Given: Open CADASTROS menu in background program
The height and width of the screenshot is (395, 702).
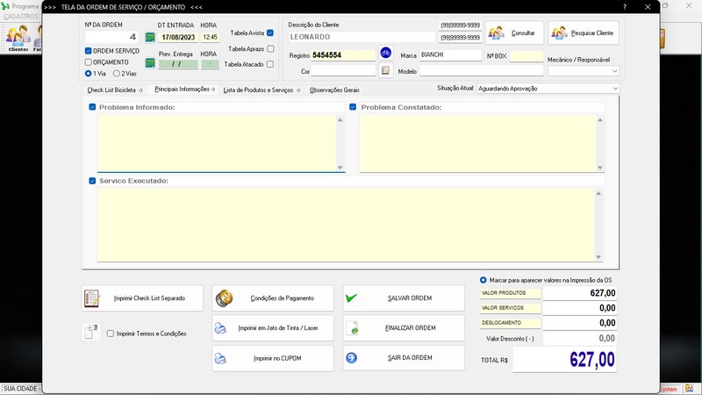Looking at the screenshot, I should [x=20, y=17].
